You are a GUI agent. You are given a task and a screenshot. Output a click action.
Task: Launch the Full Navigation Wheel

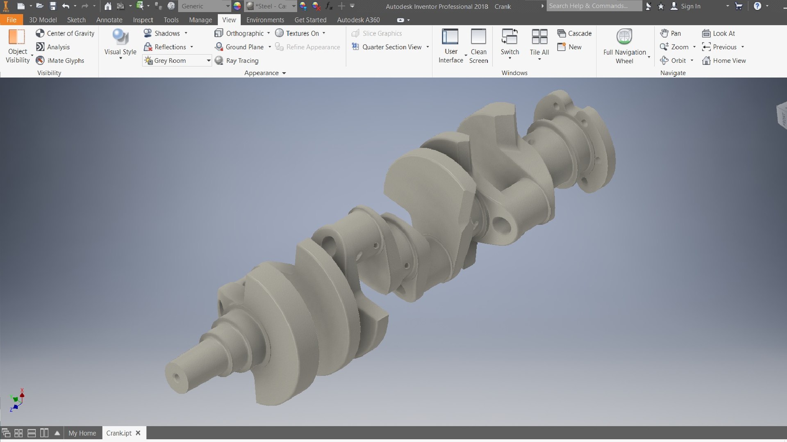[x=624, y=46]
